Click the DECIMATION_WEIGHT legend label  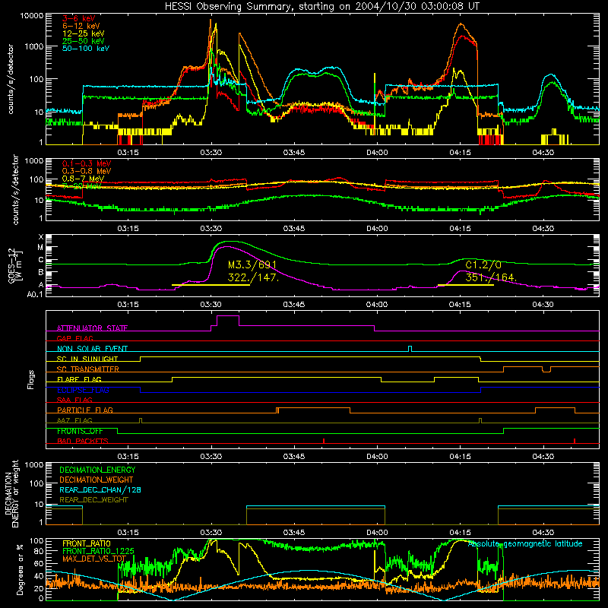tap(97, 480)
